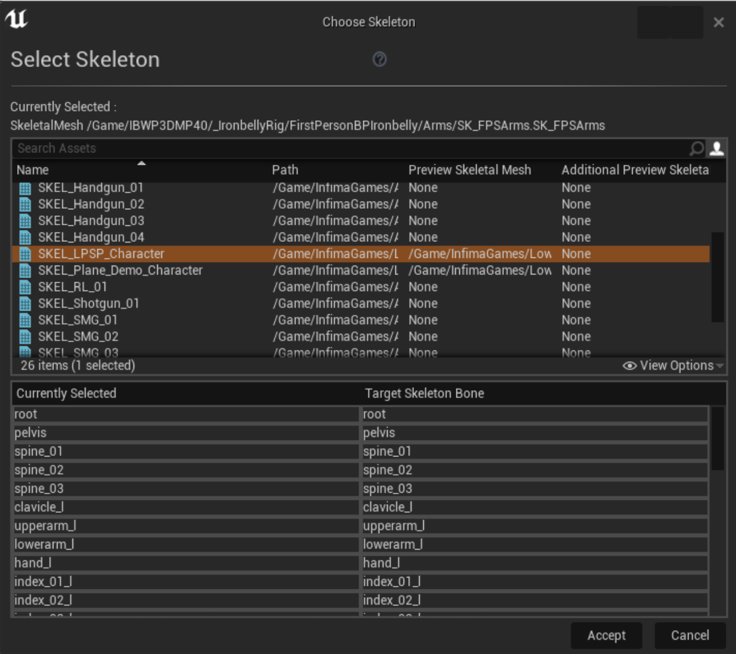Viewport: 736px width, 654px height.
Task: Click skeleton icon of SKEL_Shotgun_01
Action: tap(25, 304)
